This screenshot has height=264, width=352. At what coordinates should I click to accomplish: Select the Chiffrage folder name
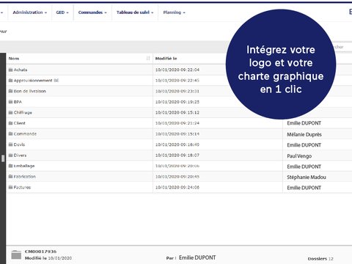point(23,112)
